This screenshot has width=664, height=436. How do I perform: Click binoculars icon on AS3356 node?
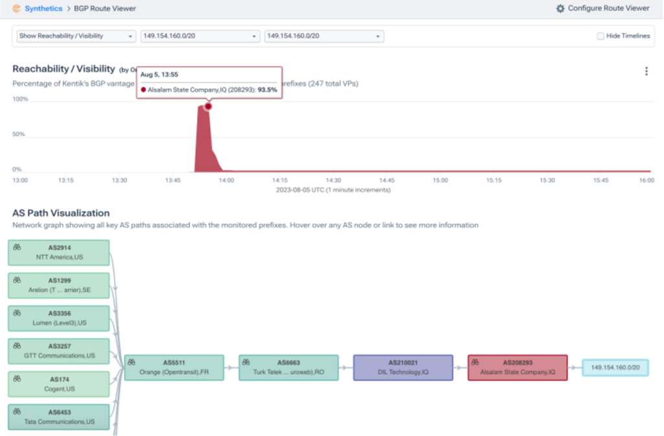[18, 313]
